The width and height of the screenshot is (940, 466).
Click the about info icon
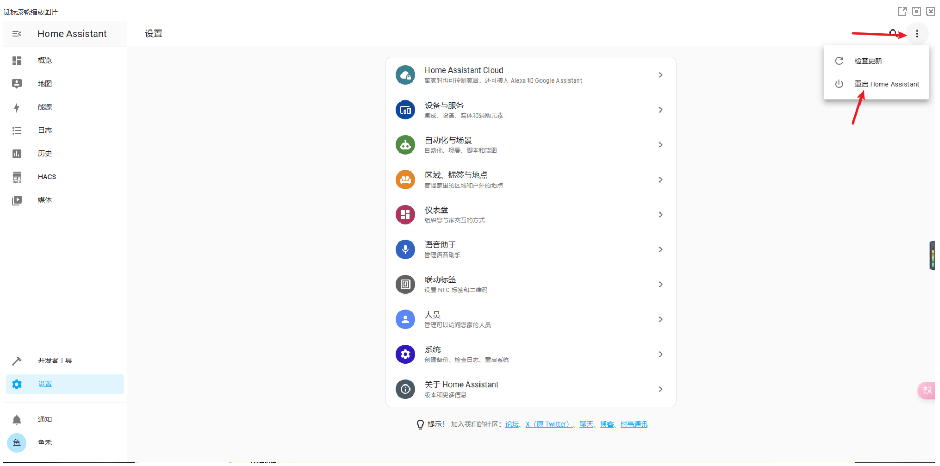[x=405, y=389]
